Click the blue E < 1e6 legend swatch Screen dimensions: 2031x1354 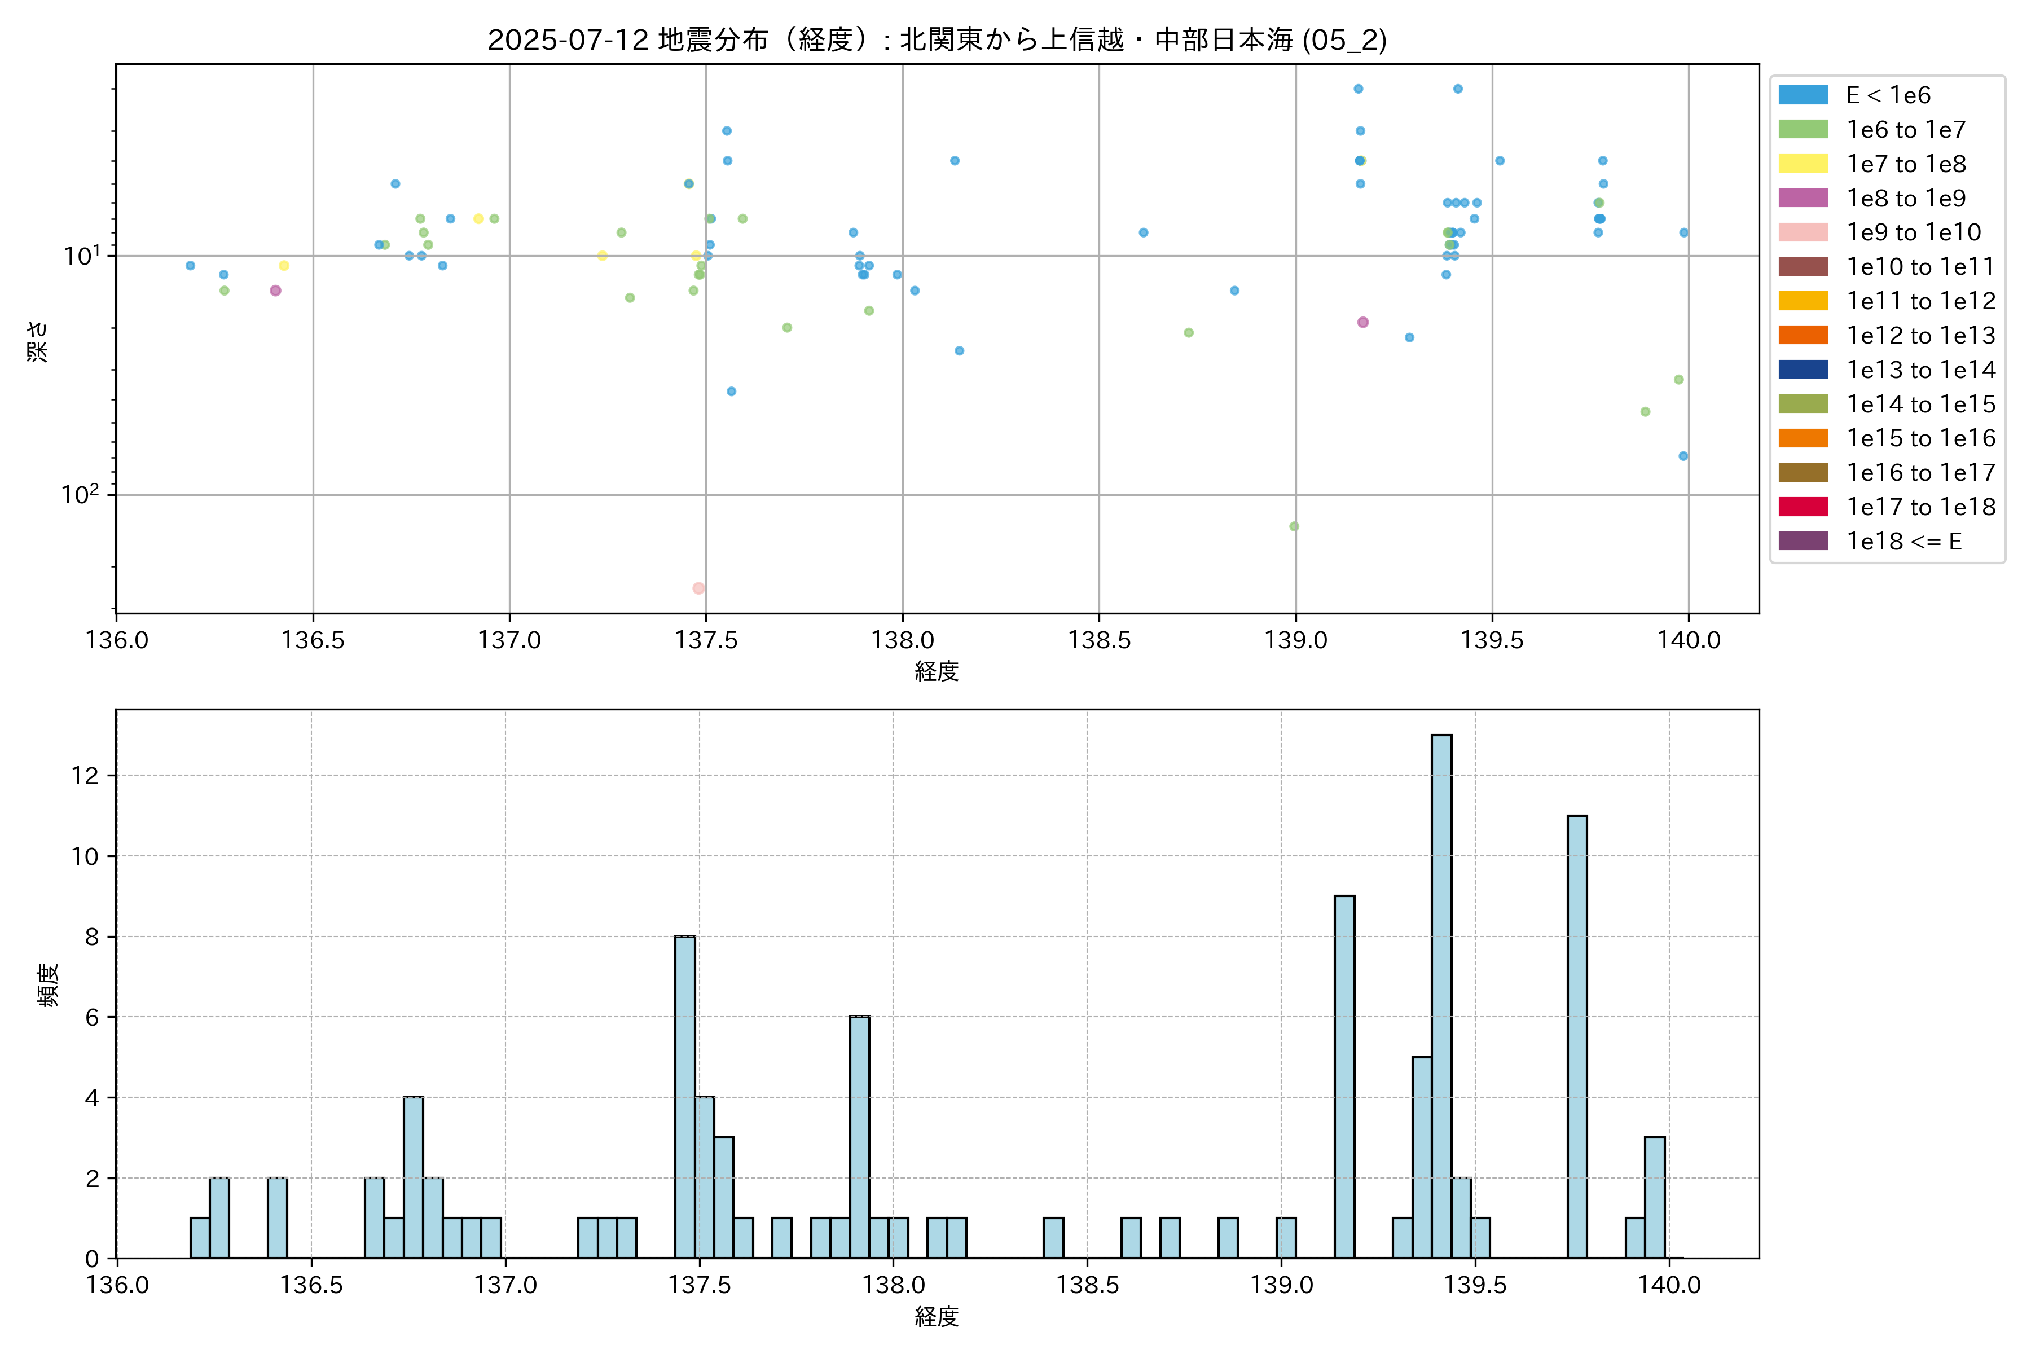[1803, 95]
